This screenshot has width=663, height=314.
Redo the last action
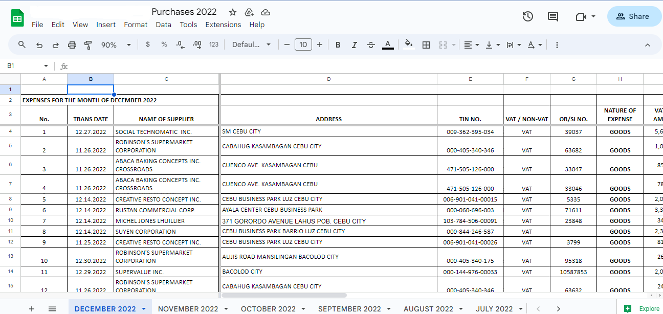point(55,45)
